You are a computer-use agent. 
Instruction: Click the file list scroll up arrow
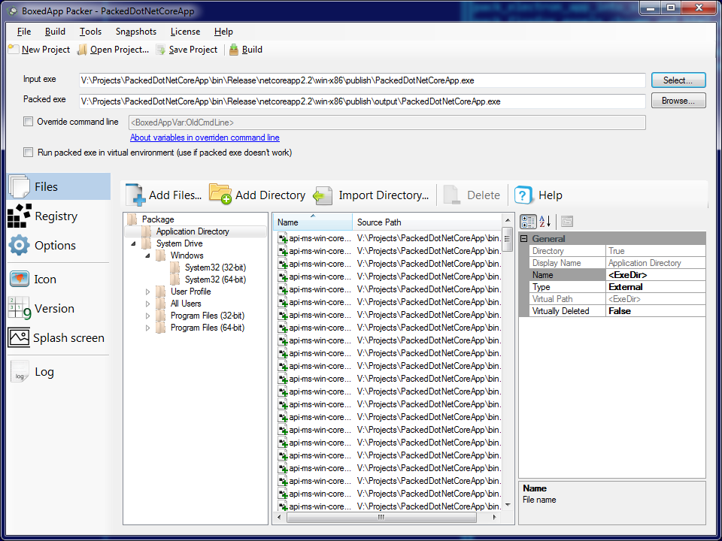click(507, 220)
